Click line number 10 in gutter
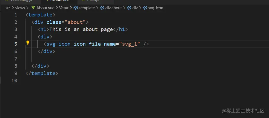The height and width of the screenshot is (118, 269). (14, 80)
